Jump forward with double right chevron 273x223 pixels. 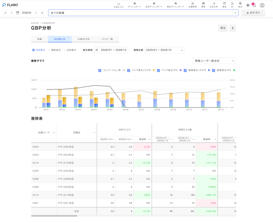point(42,13)
